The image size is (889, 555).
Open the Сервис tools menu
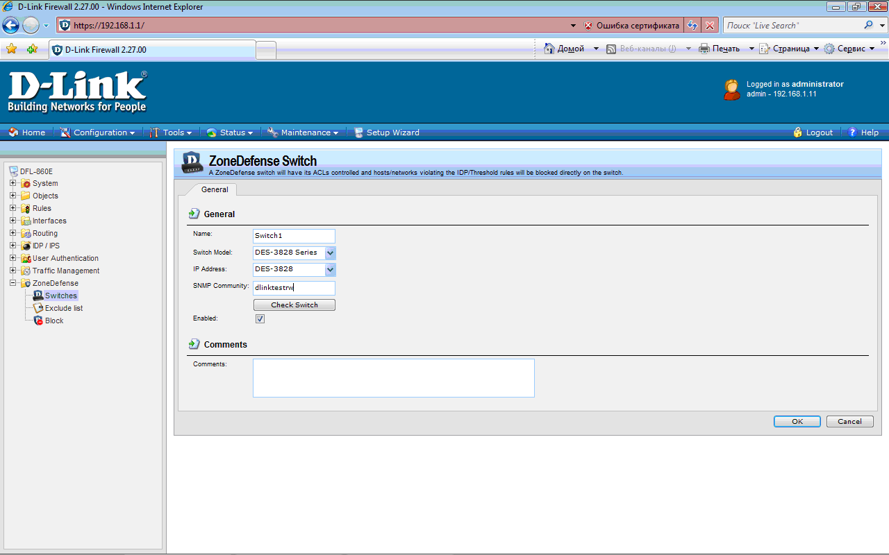(849, 49)
